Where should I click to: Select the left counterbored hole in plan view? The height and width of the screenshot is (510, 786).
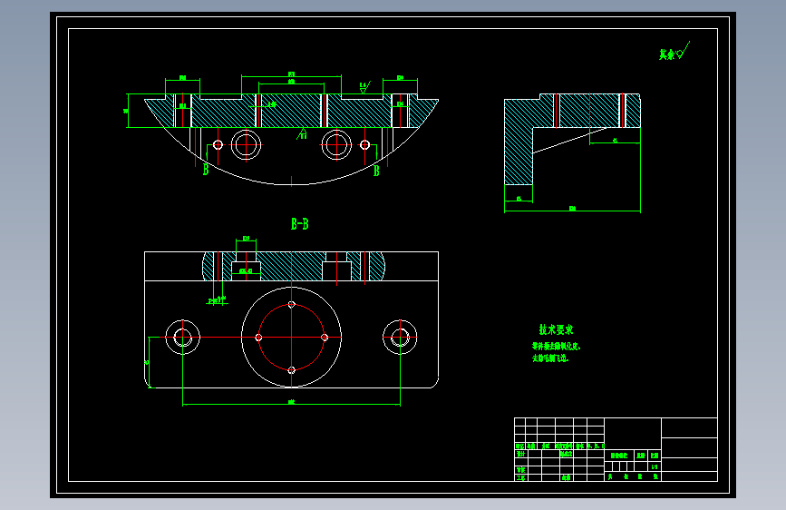pyautogui.click(x=183, y=337)
